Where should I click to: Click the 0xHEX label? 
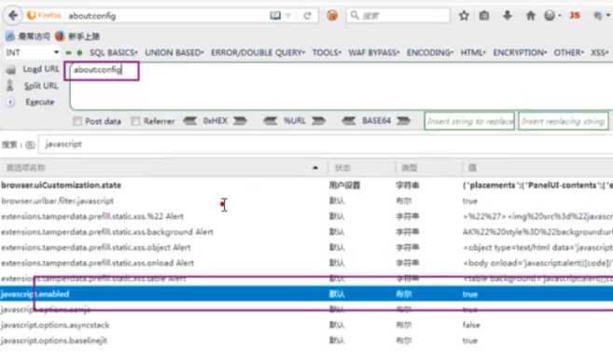click(x=215, y=121)
